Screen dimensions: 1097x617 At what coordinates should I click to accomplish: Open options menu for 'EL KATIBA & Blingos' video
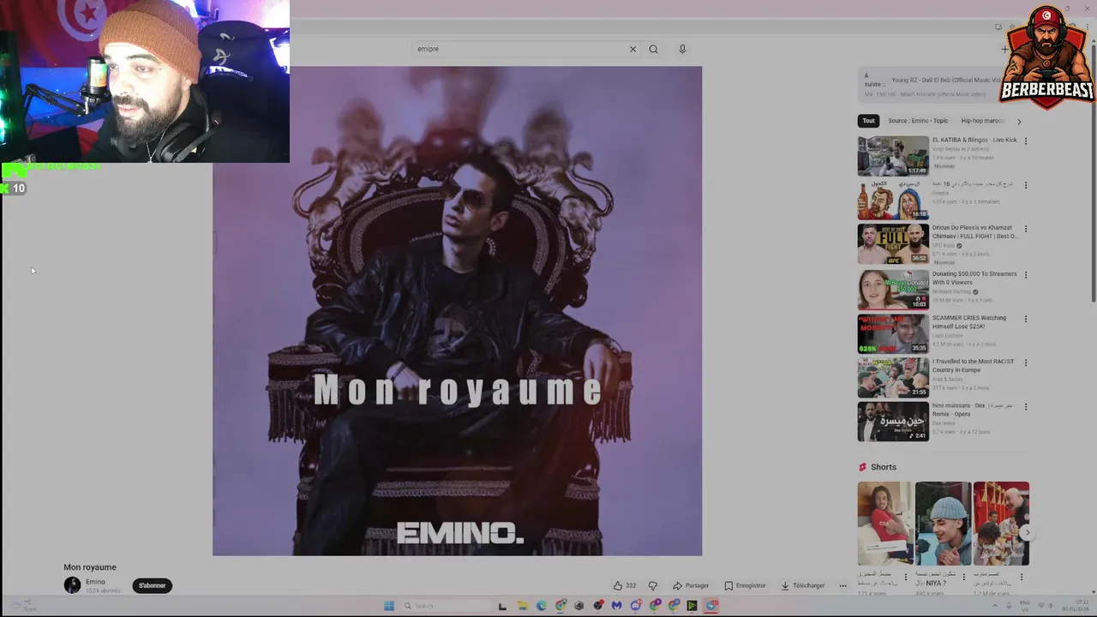(1026, 141)
